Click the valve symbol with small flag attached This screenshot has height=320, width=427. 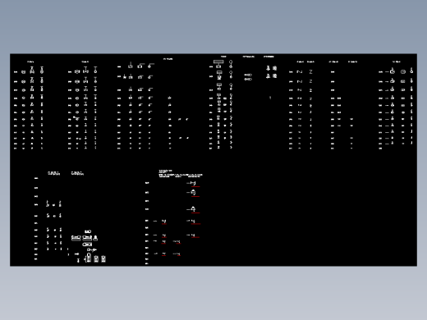[x=76, y=118]
